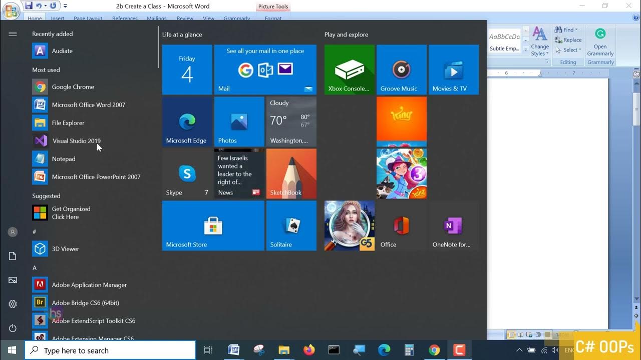Screen dimensions: 641x360
Task: Open Audiate from Recently added
Action: (x=95, y=51)
